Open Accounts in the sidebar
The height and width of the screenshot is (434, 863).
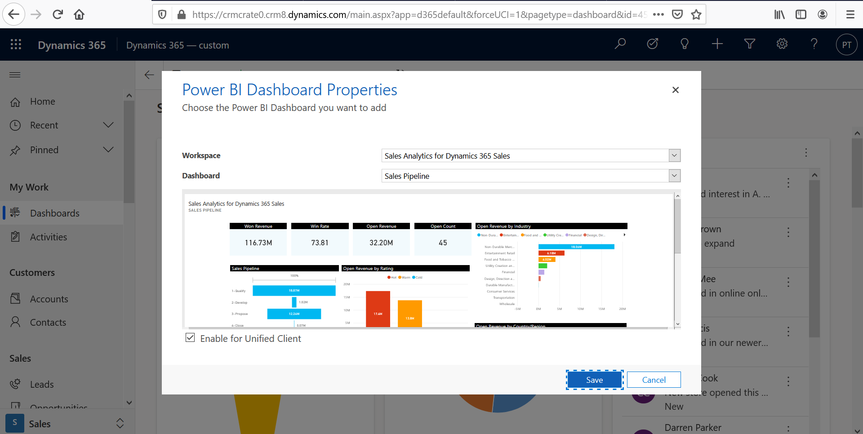click(x=49, y=299)
